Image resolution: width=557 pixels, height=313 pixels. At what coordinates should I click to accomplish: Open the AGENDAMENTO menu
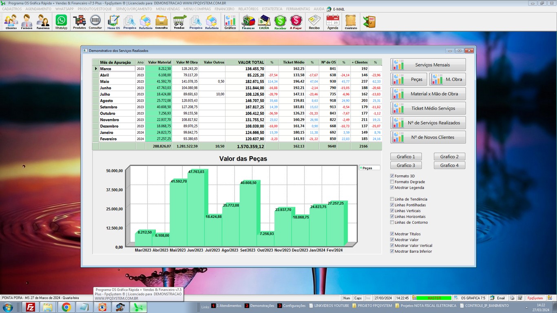coord(38,9)
